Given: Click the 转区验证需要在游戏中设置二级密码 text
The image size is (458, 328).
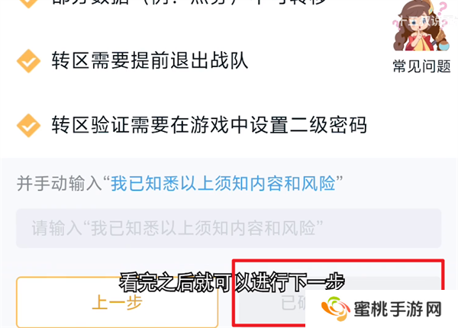Looking at the screenshot, I should coord(209,125).
